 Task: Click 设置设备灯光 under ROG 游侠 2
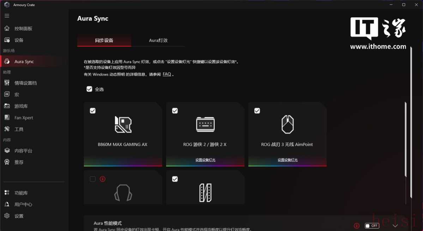tap(205, 160)
